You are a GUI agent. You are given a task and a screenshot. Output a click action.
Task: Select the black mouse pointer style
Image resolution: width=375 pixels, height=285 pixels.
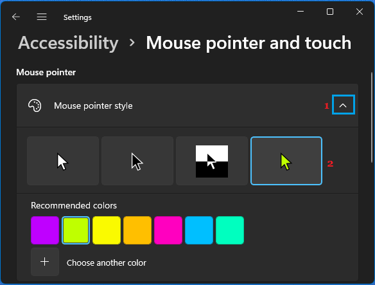click(x=137, y=161)
